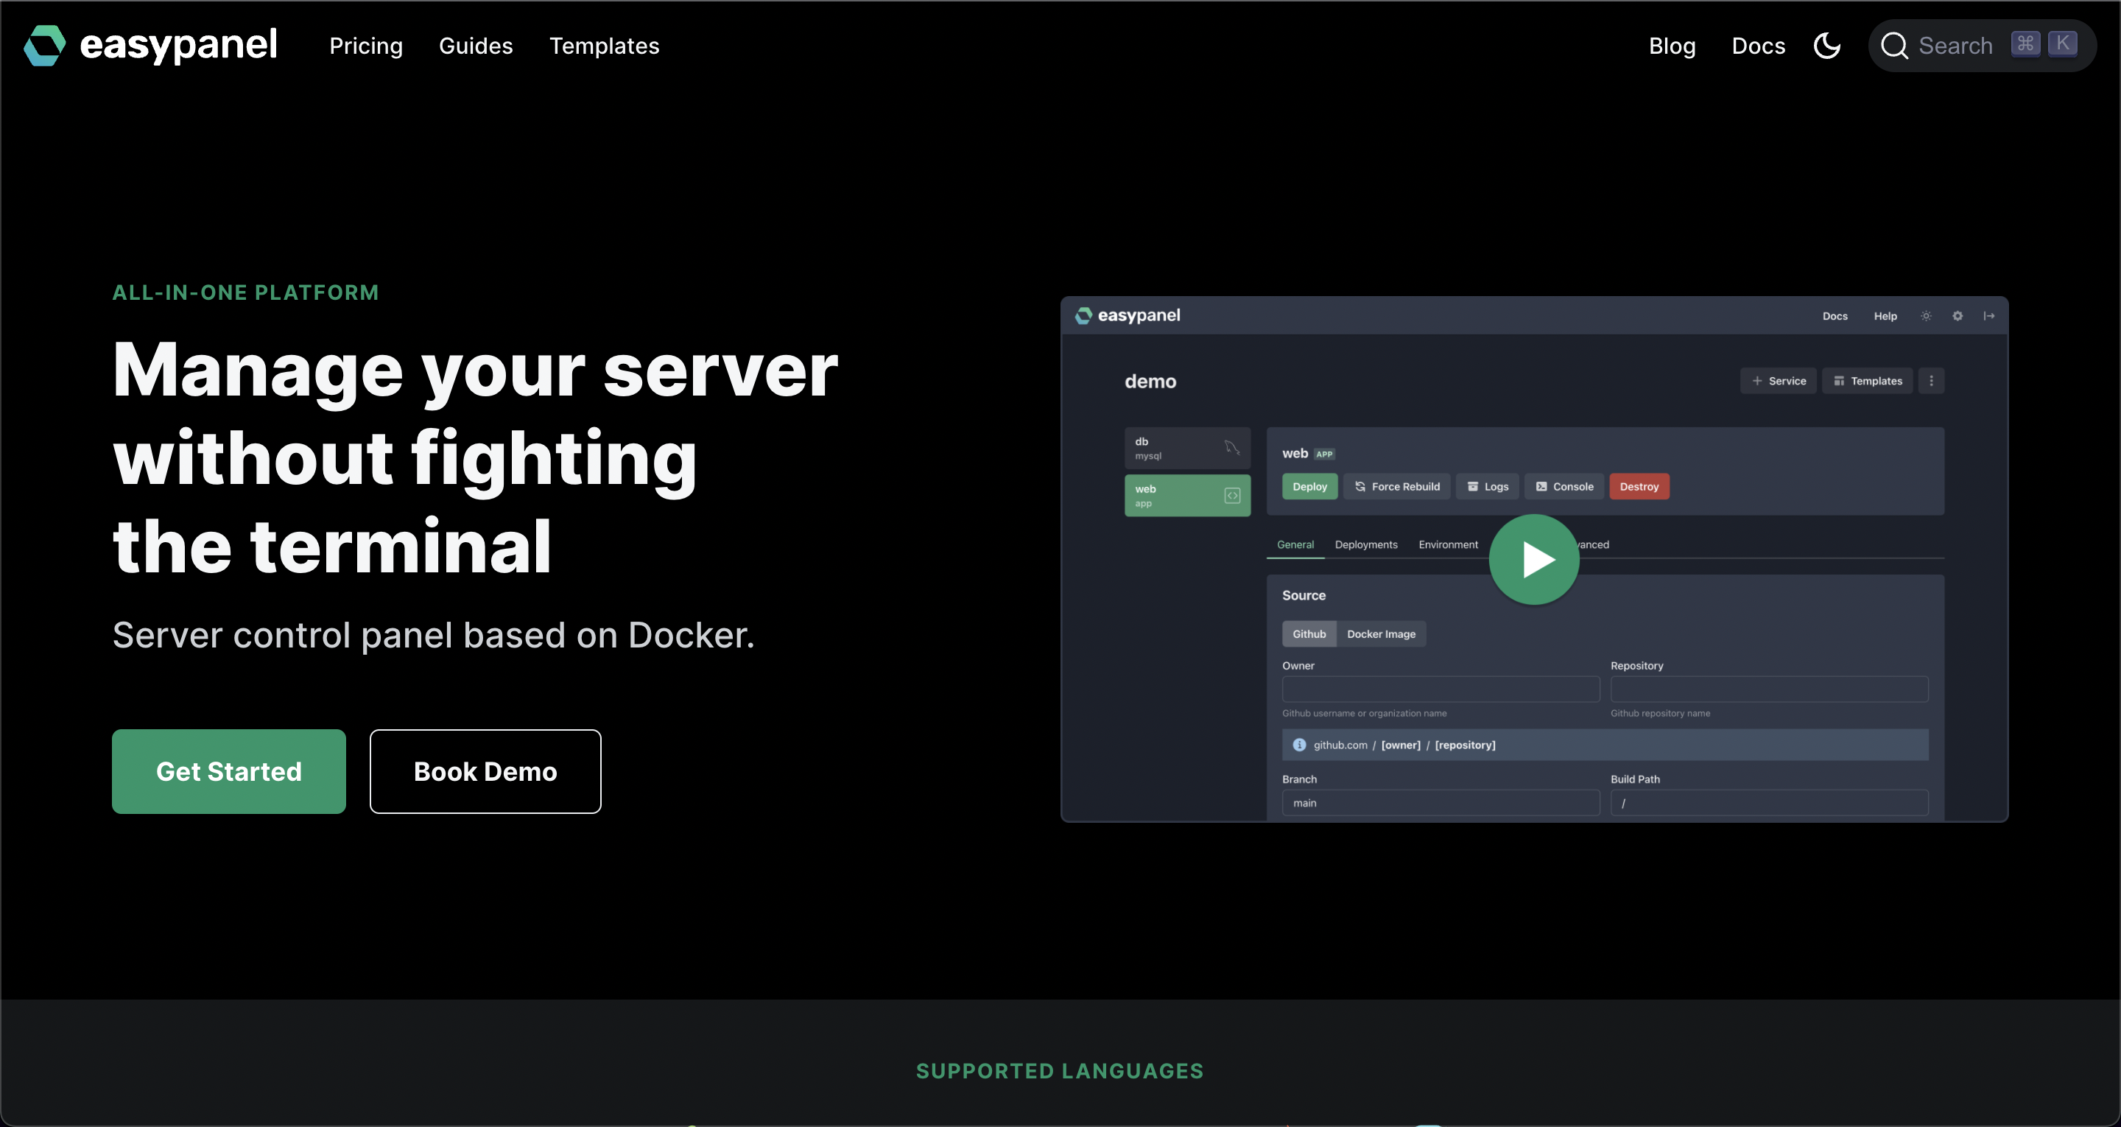Click "Server control panel based on Docker." text

pos(433,635)
